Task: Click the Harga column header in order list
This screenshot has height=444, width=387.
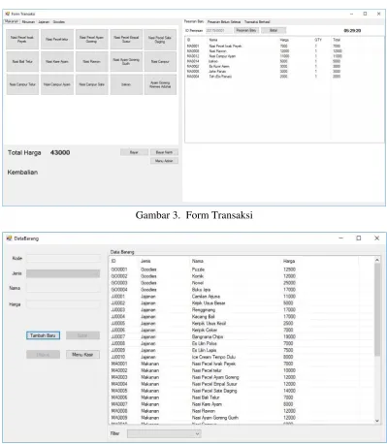Action: click(284, 40)
